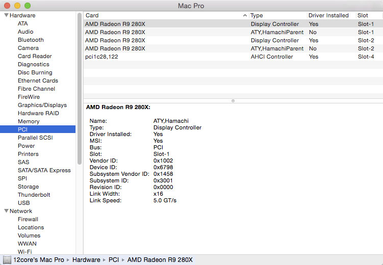Screen dimensions: 383x265
Task: Click Hardware in the path bar
Action: coord(86,260)
